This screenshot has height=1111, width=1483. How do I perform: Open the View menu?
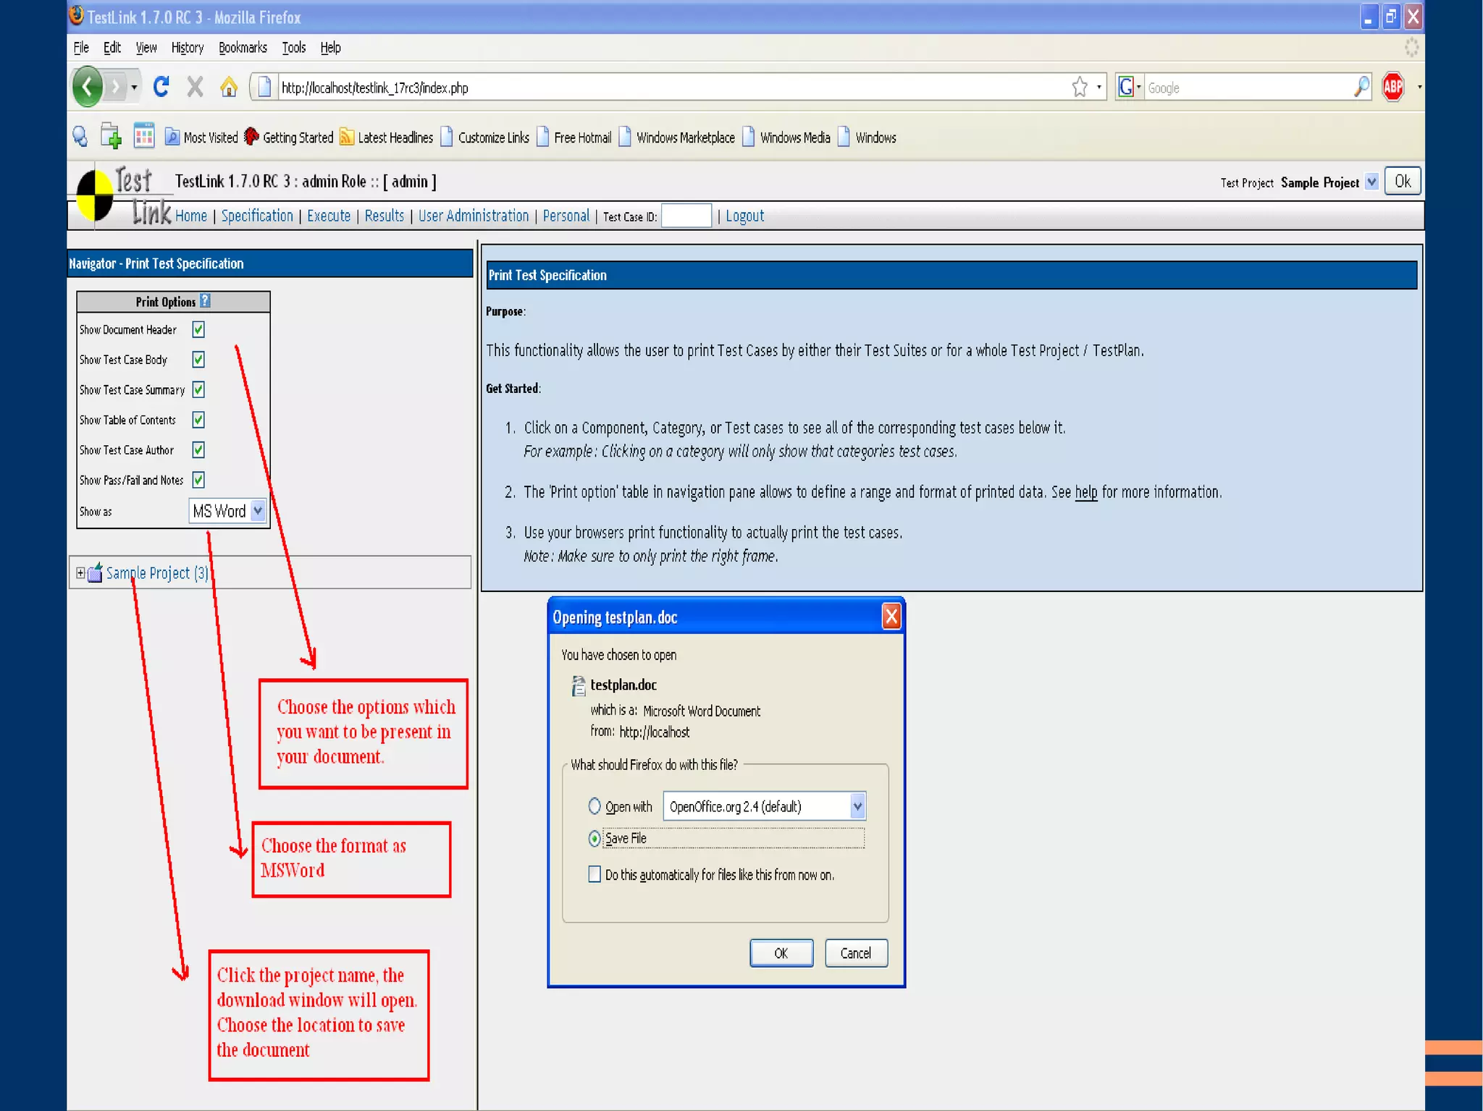click(146, 48)
